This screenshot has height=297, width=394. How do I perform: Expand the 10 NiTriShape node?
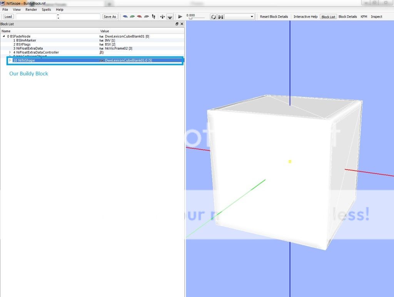(10, 60)
